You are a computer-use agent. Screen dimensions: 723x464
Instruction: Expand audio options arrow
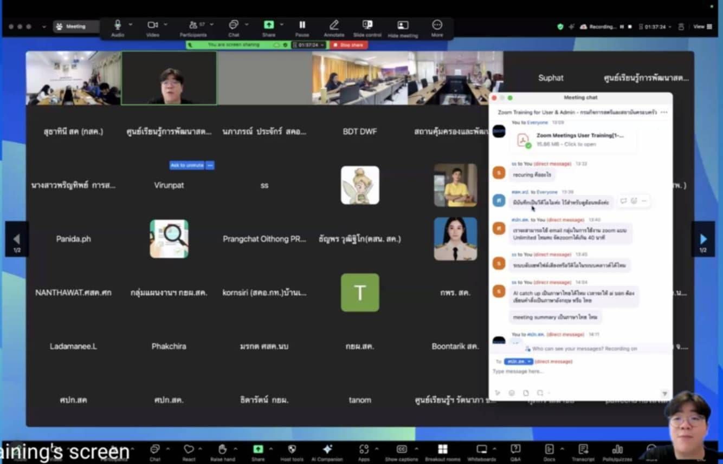tap(131, 24)
